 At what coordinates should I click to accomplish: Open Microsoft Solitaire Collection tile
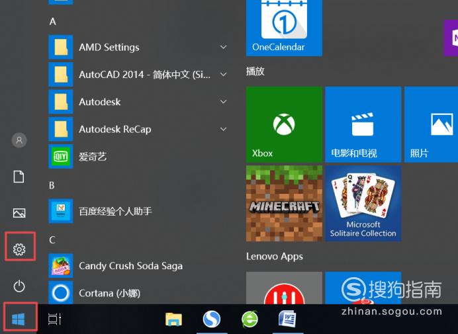(x=363, y=204)
